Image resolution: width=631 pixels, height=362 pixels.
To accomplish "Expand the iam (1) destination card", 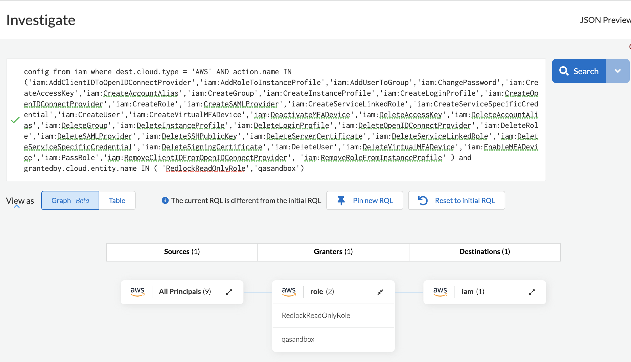I will [x=532, y=292].
